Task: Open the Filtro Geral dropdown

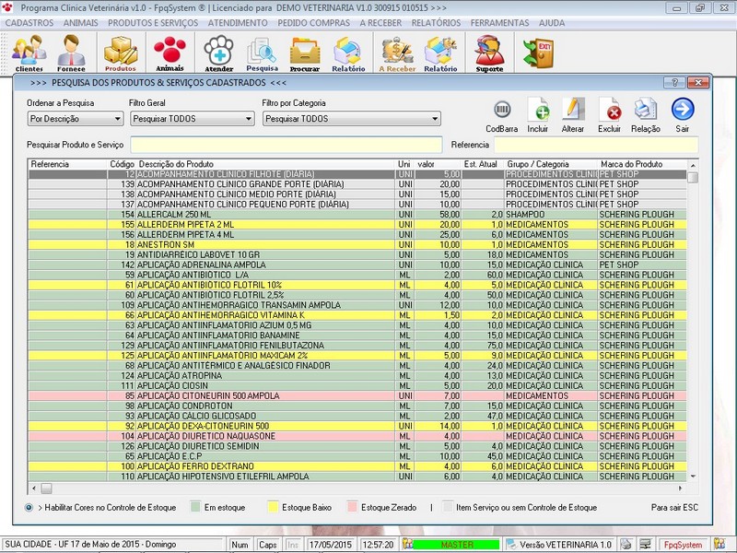Action: click(248, 119)
